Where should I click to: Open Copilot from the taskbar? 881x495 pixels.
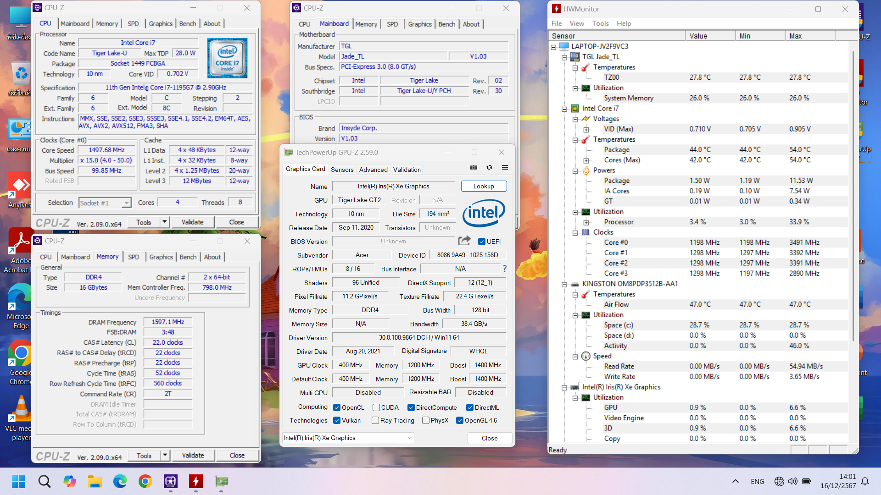[70, 481]
